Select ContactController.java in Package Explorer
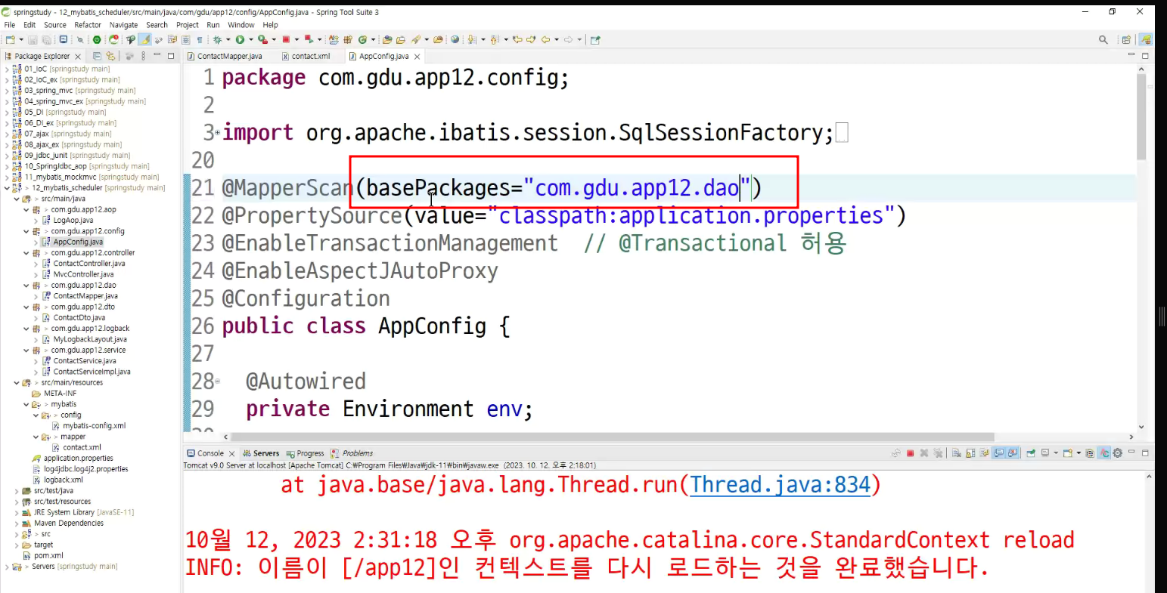 coord(88,264)
